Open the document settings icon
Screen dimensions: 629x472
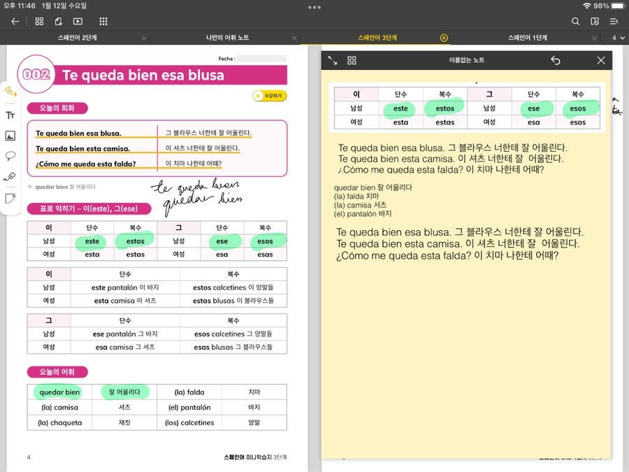click(595, 21)
